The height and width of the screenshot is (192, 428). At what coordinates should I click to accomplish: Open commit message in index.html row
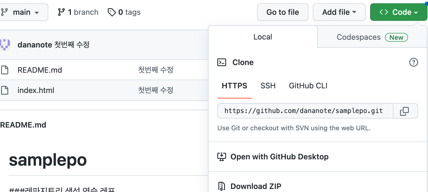coord(156,90)
